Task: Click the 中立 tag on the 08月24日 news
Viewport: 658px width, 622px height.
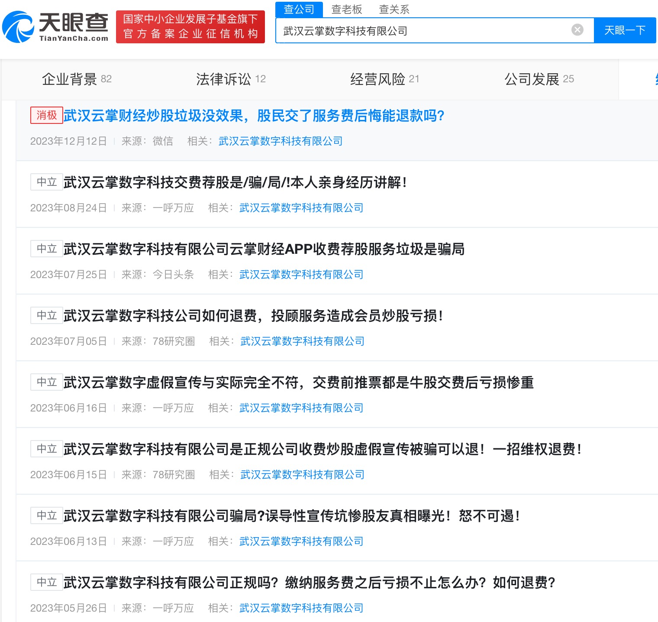Action: (x=47, y=182)
